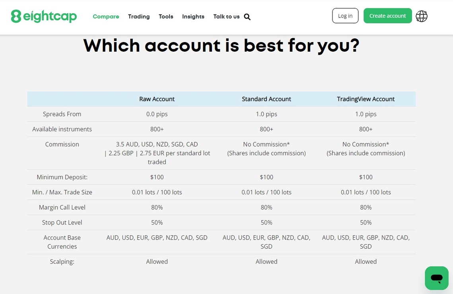This screenshot has width=453, height=294.
Task: Click Standard Account No Commission text
Action: point(266,149)
